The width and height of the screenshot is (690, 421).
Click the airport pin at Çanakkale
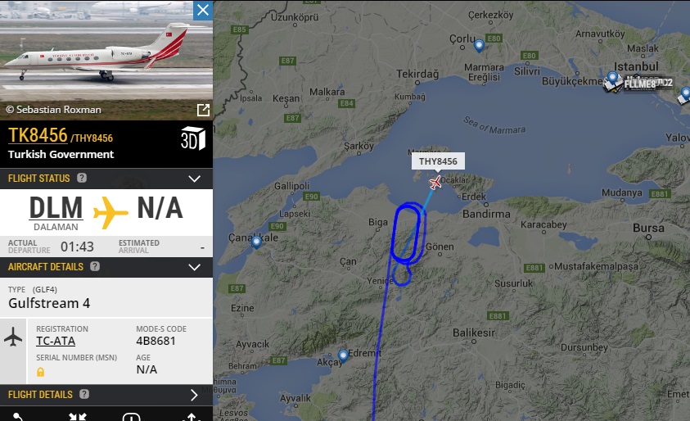256,242
